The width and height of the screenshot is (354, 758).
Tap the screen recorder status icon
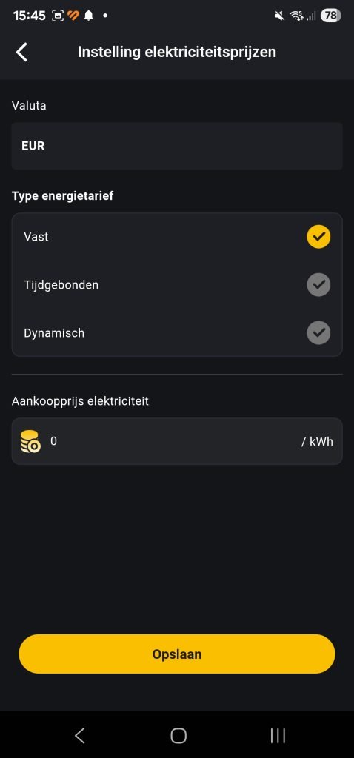(x=58, y=16)
